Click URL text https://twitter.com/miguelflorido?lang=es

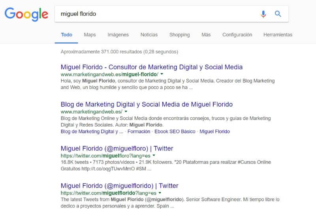(108, 193)
